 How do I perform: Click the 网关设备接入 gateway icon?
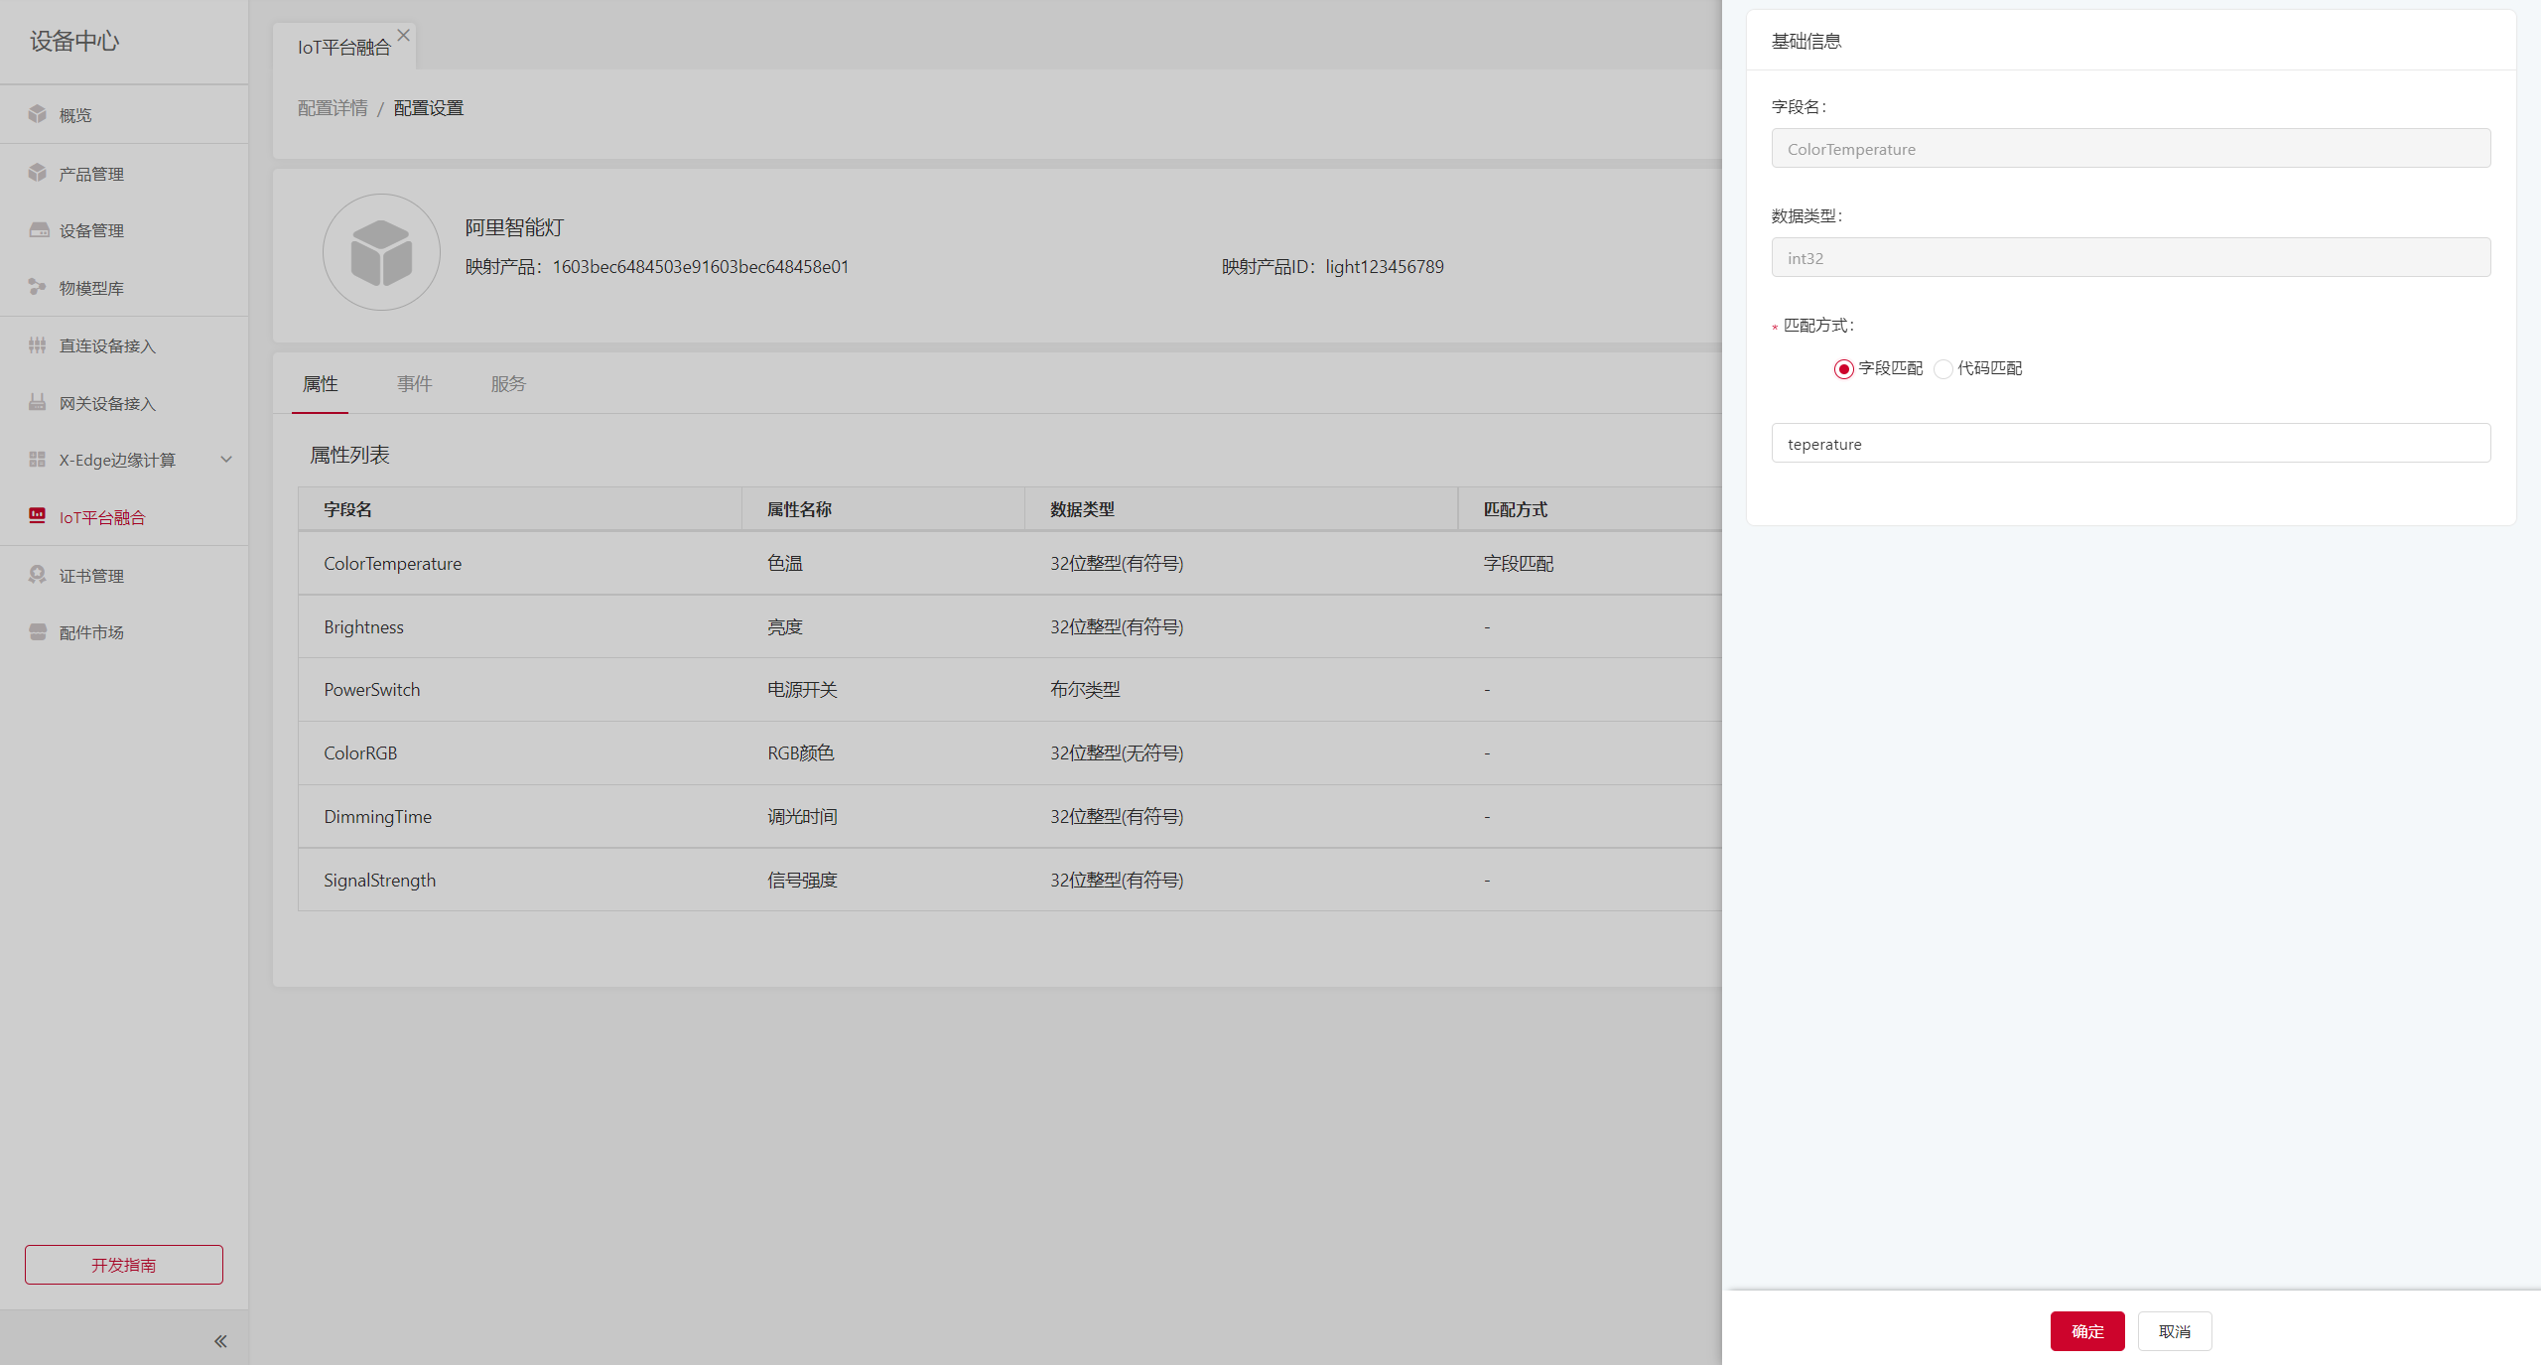coord(38,402)
